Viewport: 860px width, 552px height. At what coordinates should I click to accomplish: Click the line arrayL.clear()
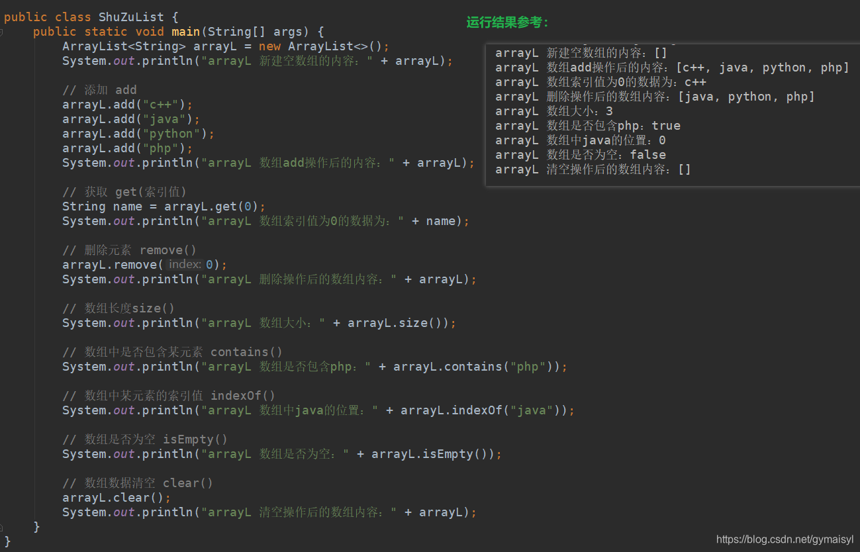[117, 498]
